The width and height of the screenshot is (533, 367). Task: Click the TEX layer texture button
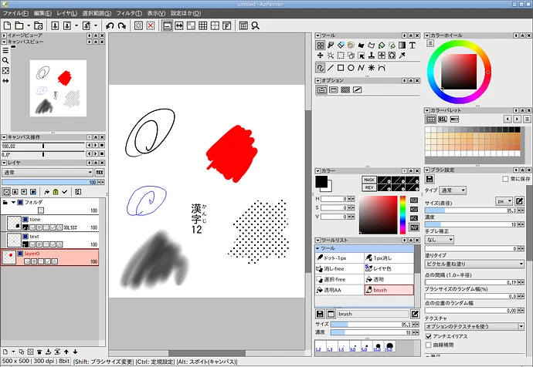(99, 173)
